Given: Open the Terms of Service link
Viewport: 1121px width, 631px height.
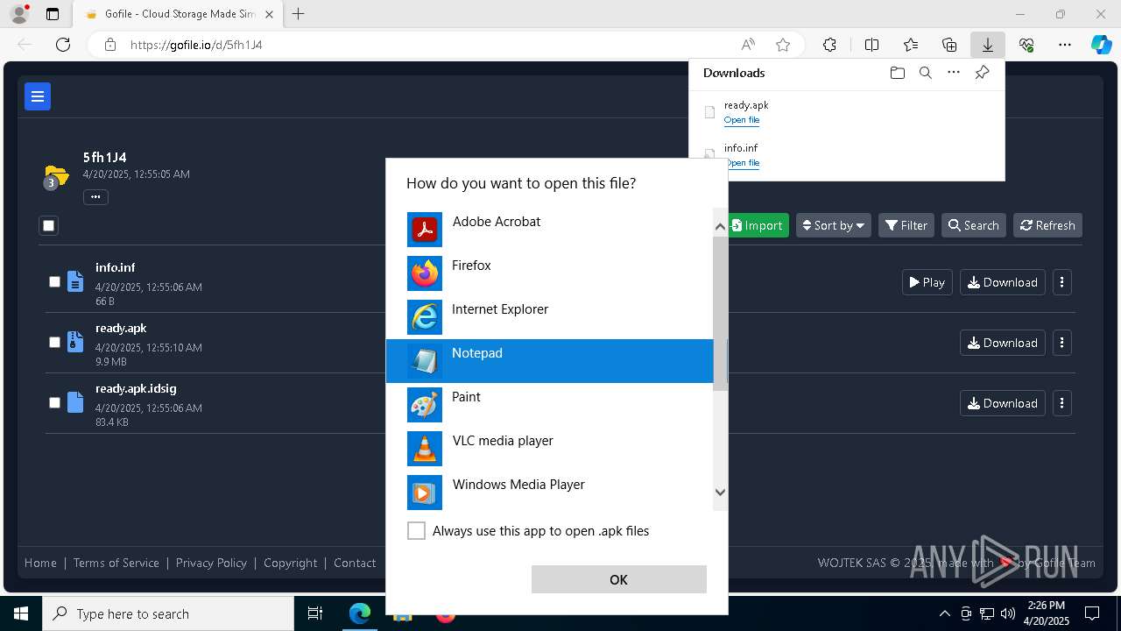Looking at the screenshot, I should (x=116, y=563).
